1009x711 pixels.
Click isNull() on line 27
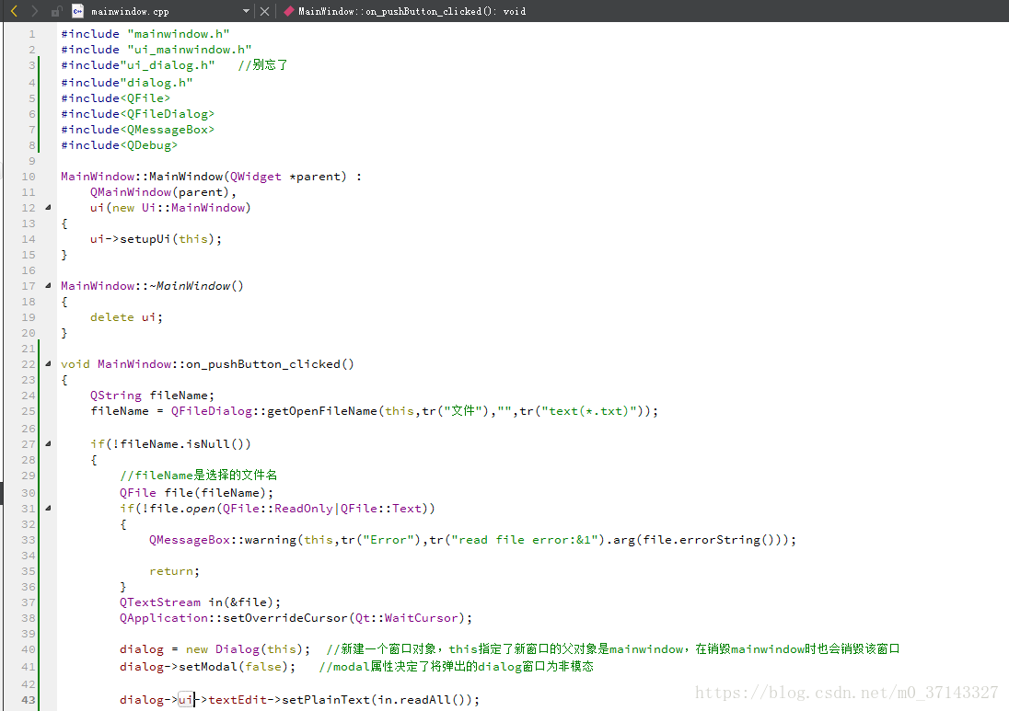(215, 443)
